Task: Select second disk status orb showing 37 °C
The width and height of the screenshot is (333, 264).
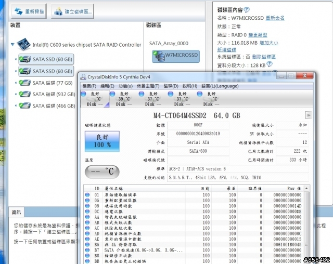Action: pos(171,94)
